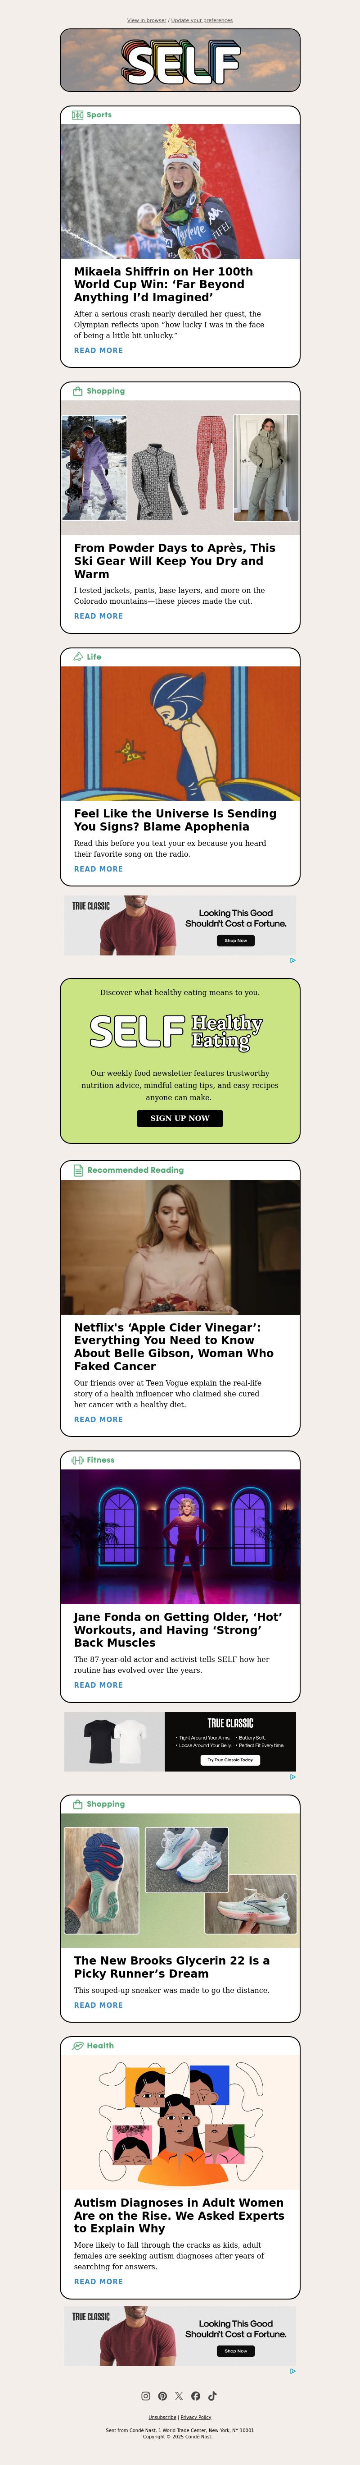Image resolution: width=360 pixels, height=2465 pixels.
Task: Click the Unsubscribe link
Action: (162, 2417)
